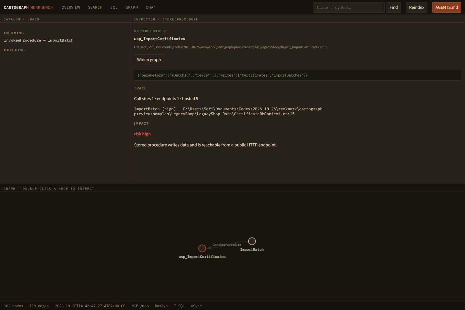This screenshot has width=465, height=310.
Task: Click the ImportBatch trace call site line
Action: [229, 111]
